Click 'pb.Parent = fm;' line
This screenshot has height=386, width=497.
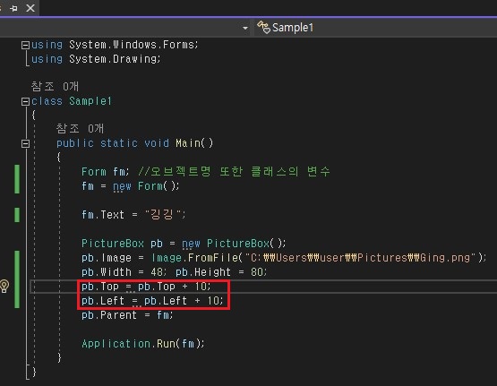(127, 315)
